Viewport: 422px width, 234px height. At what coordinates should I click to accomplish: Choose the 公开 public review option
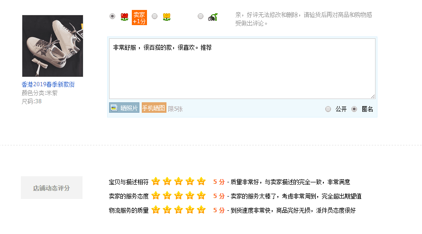pyautogui.click(x=328, y=109)
